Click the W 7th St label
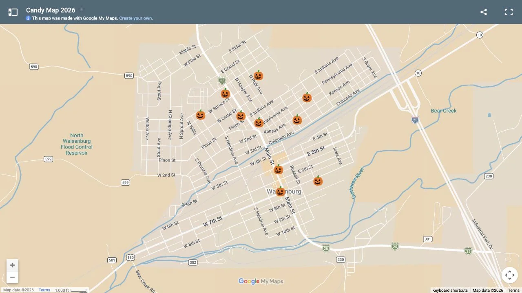Image resolution: width=522 pixels, height=293 pixels. coord(213,222)
